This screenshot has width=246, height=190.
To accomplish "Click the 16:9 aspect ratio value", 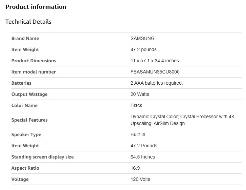I will pos(136,168).
